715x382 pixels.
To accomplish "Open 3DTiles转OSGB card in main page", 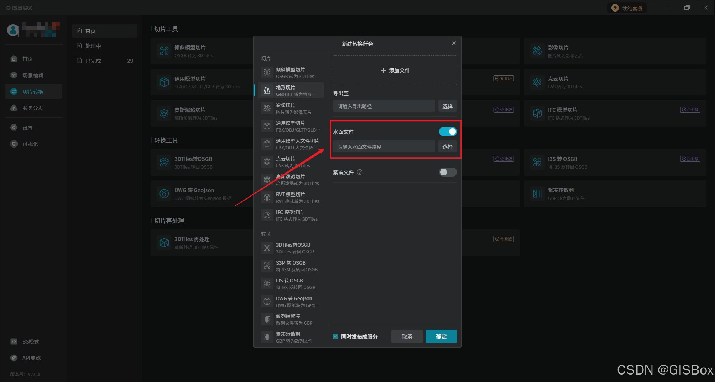I will [x=202, y=162].
